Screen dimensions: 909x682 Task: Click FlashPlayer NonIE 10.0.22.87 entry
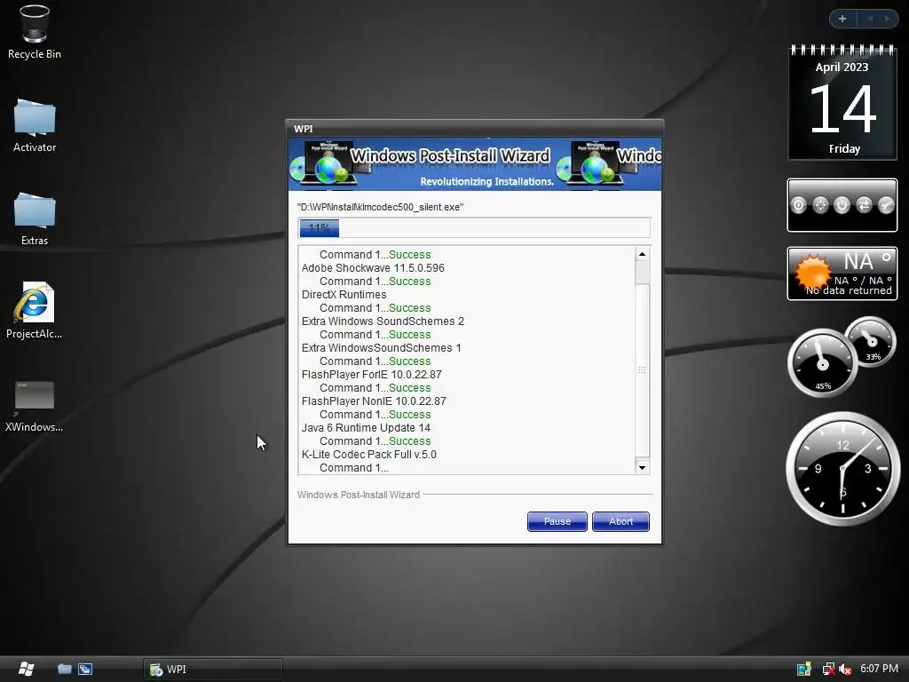tap(374, 401)
